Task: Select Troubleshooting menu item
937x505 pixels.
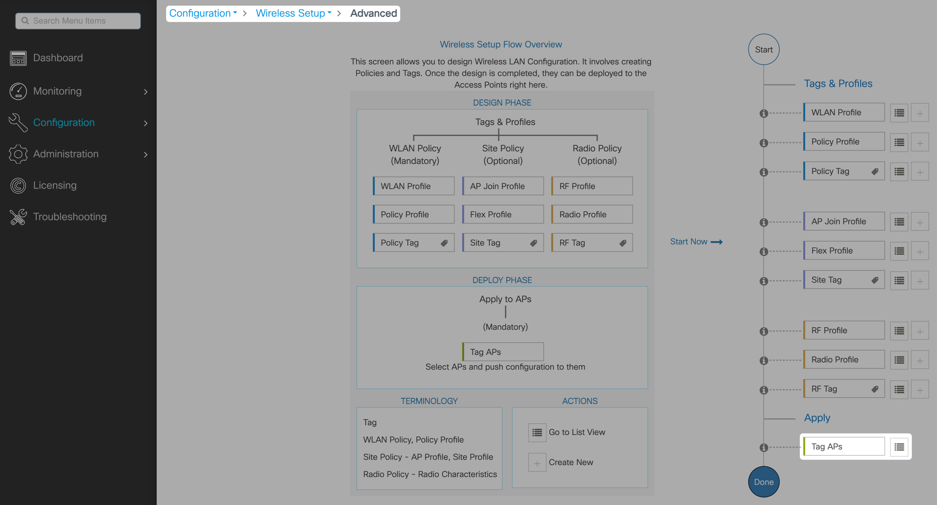Action: tap(70, 217)
